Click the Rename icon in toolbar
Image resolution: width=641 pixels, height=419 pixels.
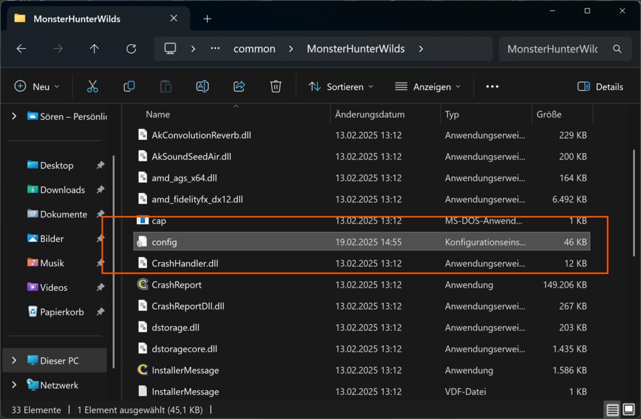[202, 87]
